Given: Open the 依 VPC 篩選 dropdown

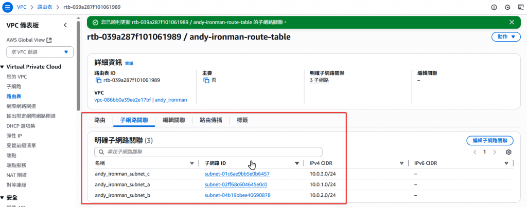Looking at the screenshot, I should point(40,52).
